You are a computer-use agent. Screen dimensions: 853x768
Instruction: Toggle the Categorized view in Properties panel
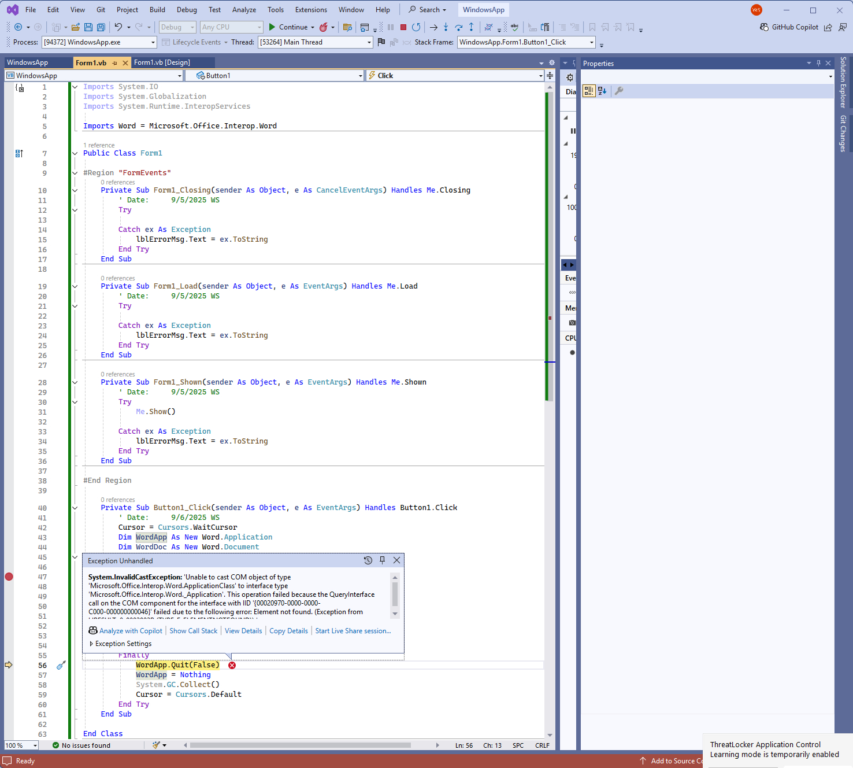tap(589, 91)
